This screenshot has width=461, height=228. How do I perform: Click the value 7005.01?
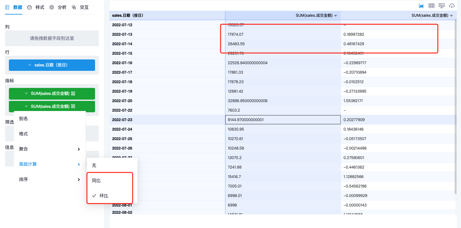click(x=283, y=186)
